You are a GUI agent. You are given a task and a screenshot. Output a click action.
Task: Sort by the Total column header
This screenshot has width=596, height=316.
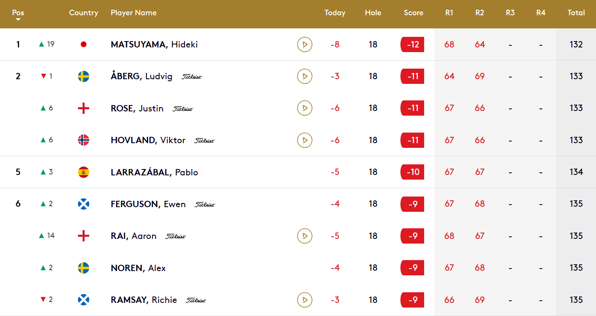coord(576,13)
